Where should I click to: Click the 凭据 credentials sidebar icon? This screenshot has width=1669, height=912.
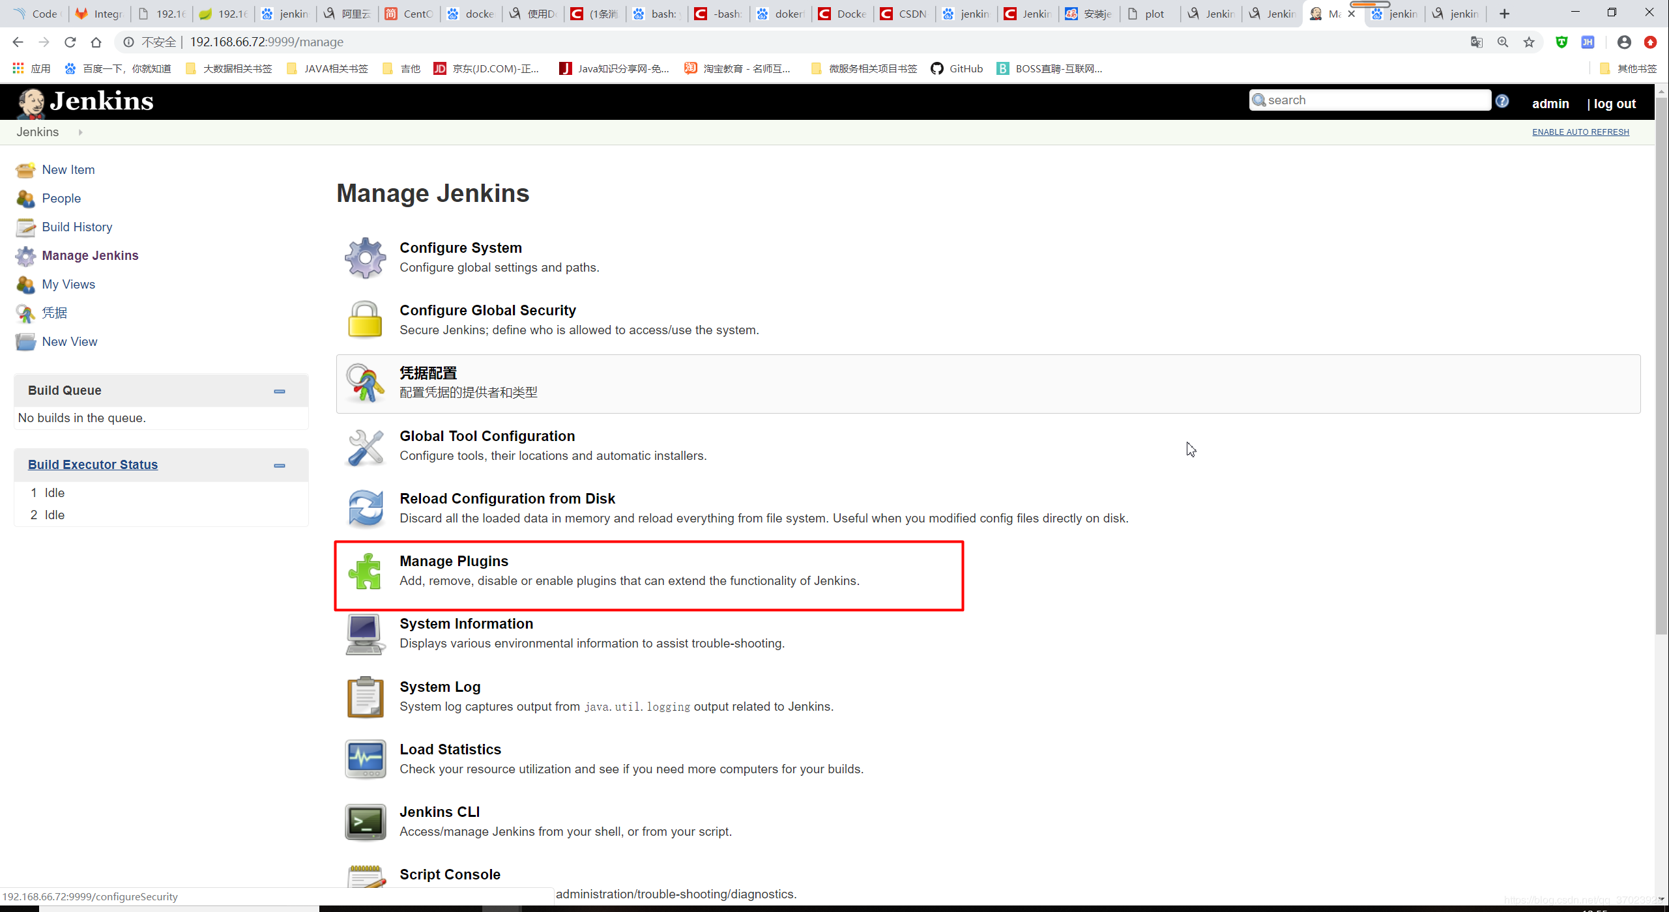[x=25, y=313]
